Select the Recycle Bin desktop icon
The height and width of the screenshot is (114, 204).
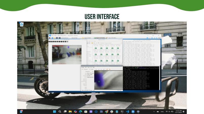click(x=22, y=25)
